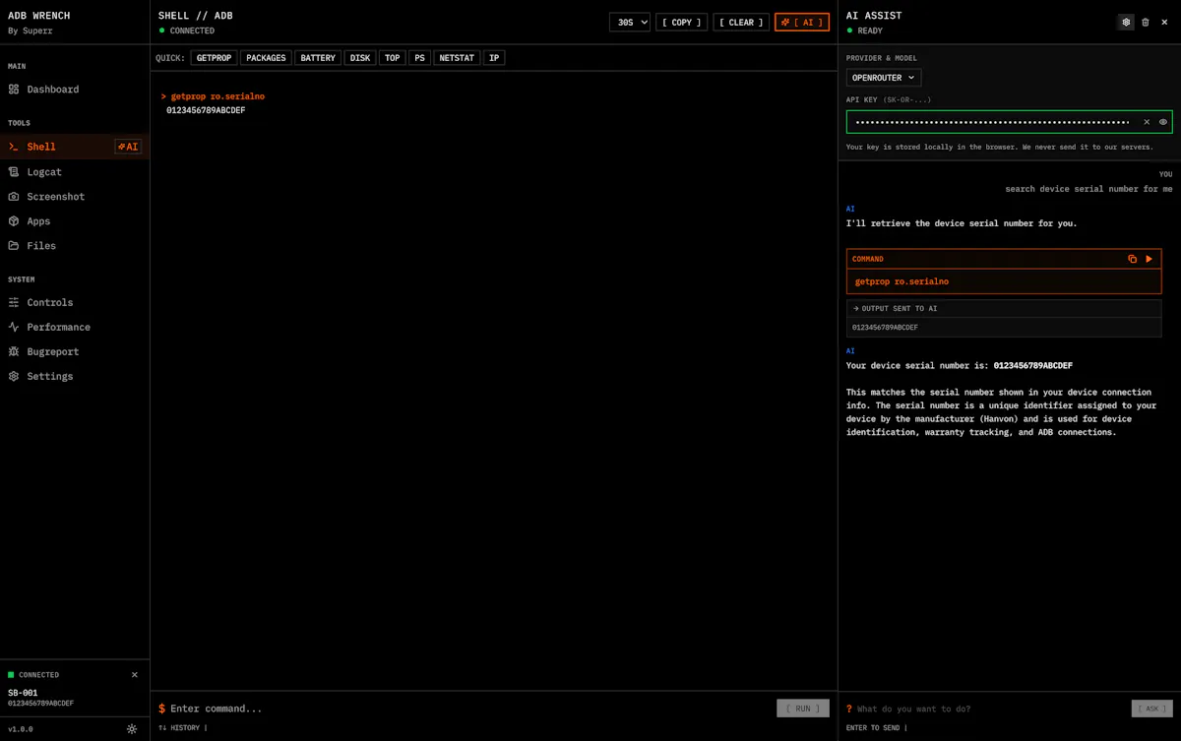Reveal the API key with eye icon
This screenshot has height=741, width=1181.
pos(1163,122)
